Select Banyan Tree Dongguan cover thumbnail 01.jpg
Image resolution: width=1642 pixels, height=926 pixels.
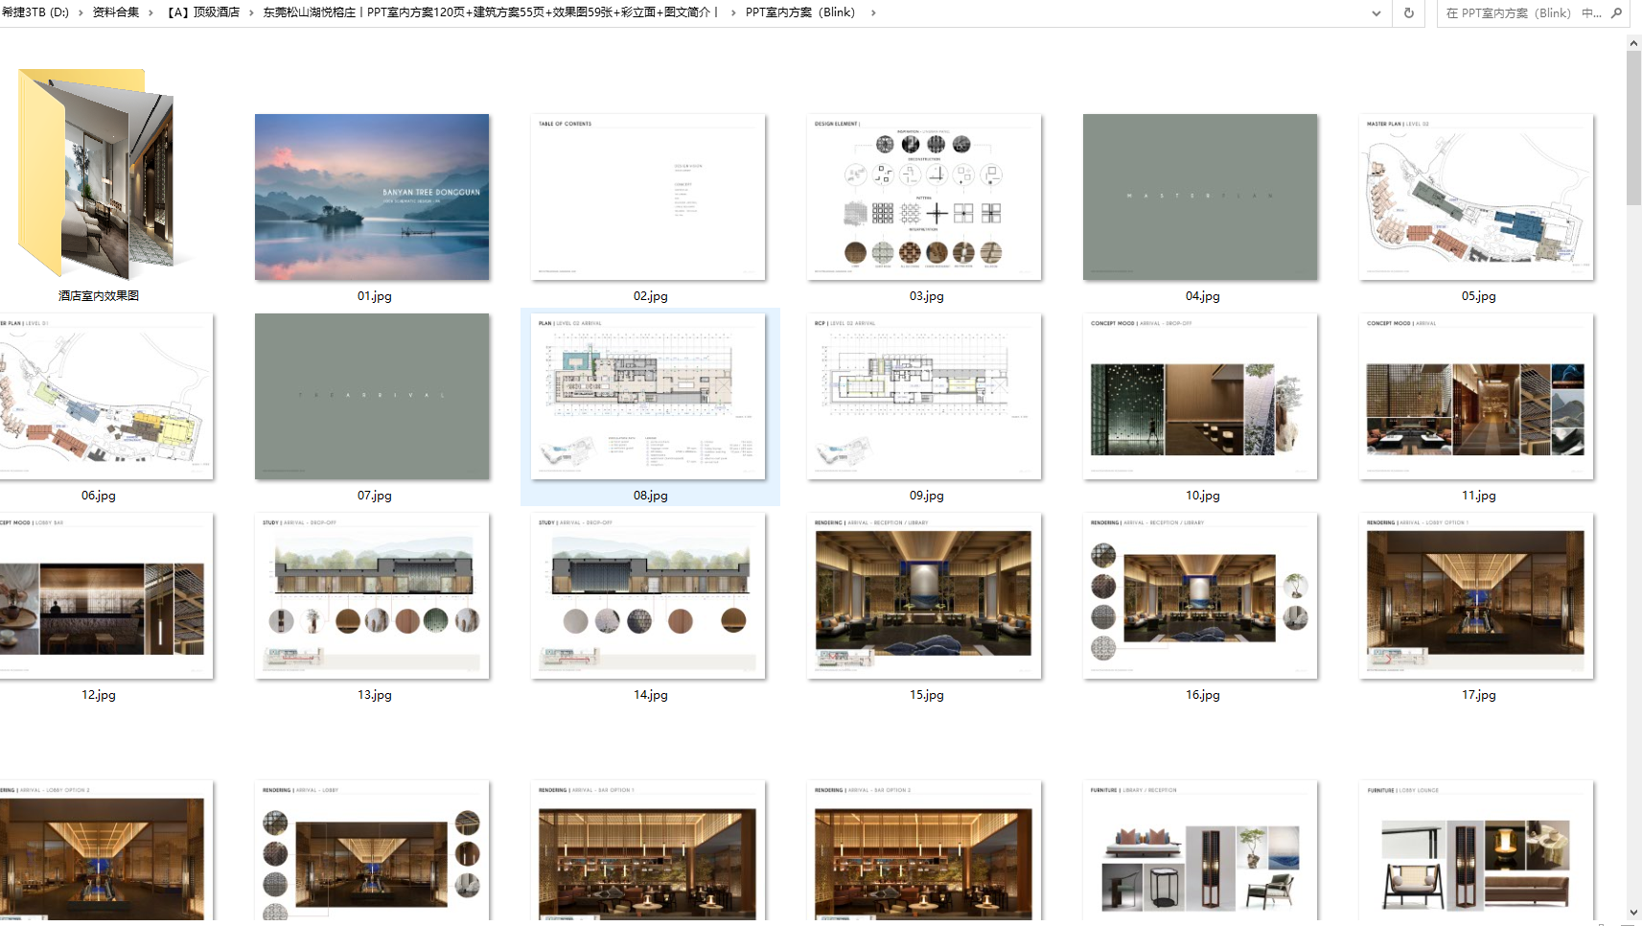[372, 197]
